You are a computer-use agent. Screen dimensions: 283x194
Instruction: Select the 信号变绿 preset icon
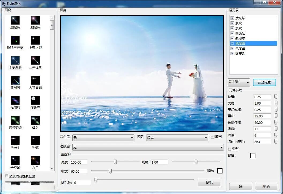click(x=15, y=120)
